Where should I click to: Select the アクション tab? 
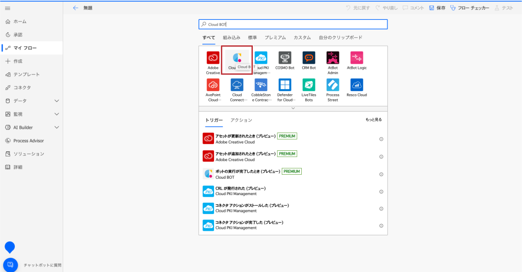click(x=241, y=120)
